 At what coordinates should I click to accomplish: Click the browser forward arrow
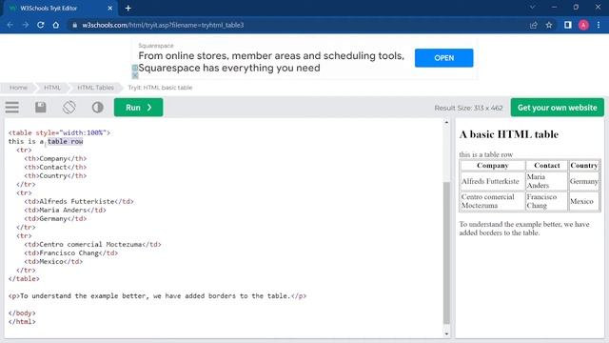pos(26,25)
